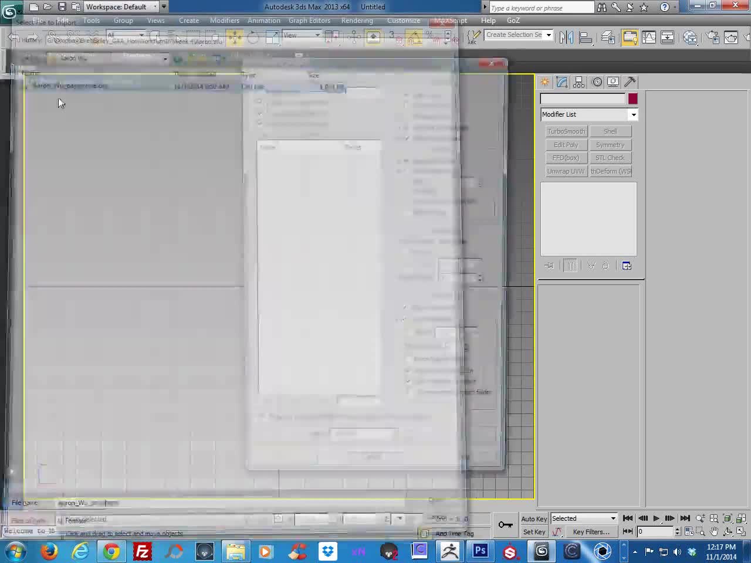Viewport: 751px width, 563px height.
Task: Click the binoculars search icon
Action: tap(602, 7)
